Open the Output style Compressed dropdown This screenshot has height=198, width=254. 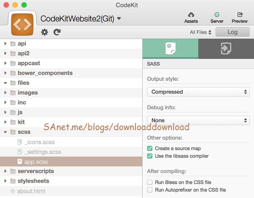198,92
